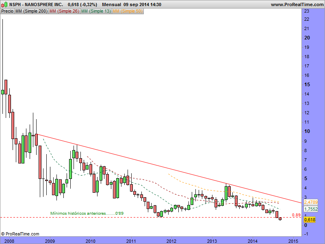Click the green 1,7552 moving average value
This screenshot has height=244, width=325.
pos(311,209)
